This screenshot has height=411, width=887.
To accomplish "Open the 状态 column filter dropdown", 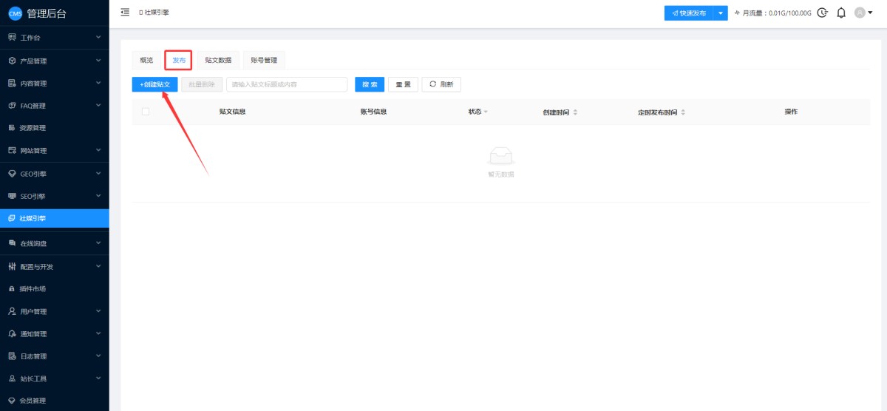I will [x=486, y=112].
